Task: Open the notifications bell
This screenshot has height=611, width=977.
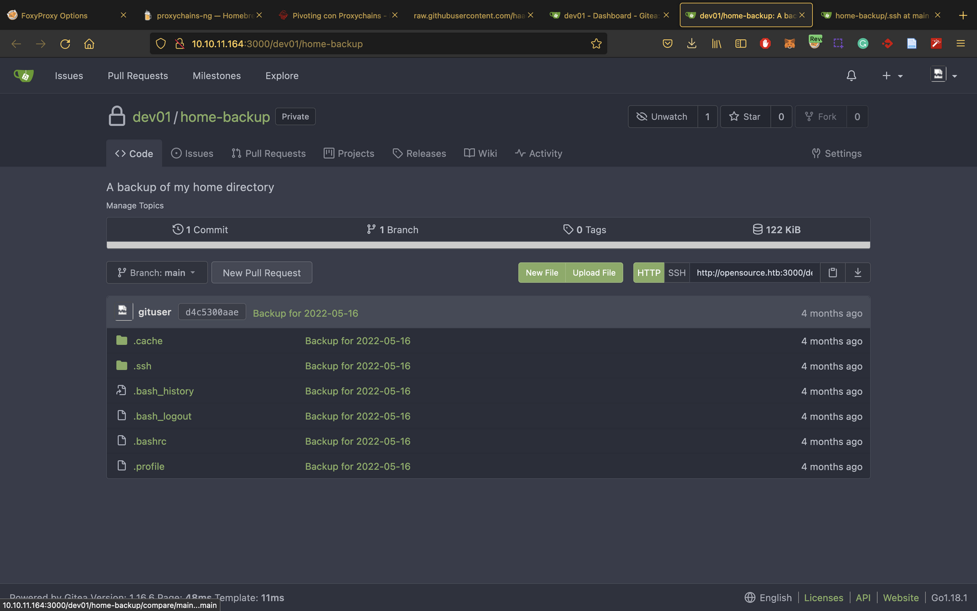Action: (851, 75)
